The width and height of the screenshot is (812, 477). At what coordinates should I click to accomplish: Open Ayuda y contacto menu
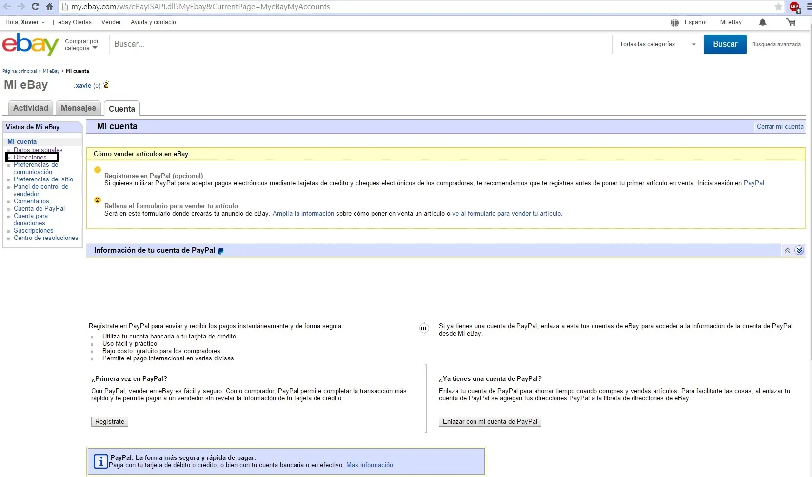pyautogui.click(x=153, y=22)
